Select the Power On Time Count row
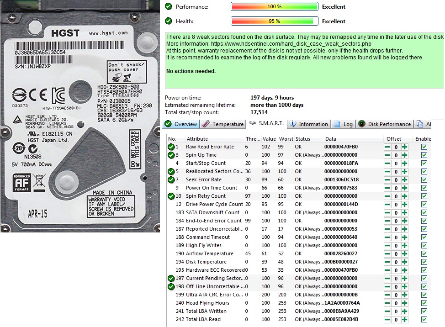Image resolution: width=445 pixels, height=327 pixels. coord(299,188)
